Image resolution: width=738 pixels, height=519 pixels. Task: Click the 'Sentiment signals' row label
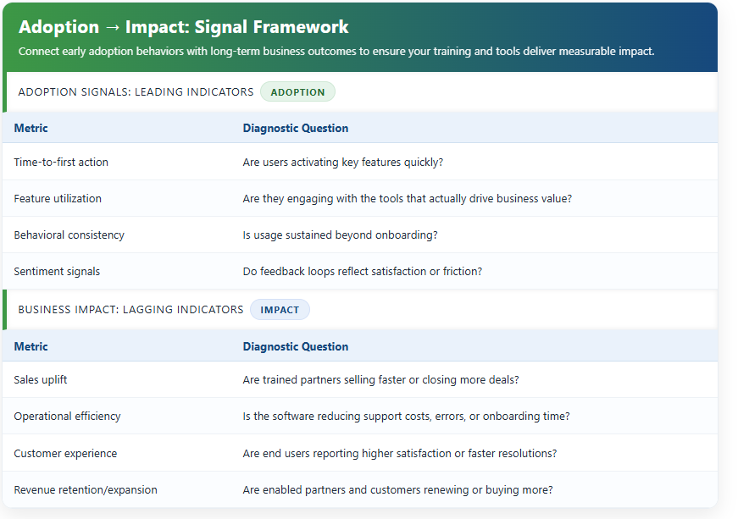pos(57,272)
